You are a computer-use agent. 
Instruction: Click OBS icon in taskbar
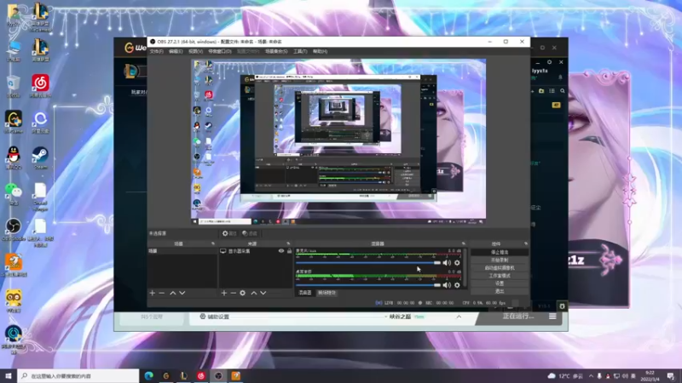pyautogui.click(x=218, y=376)
